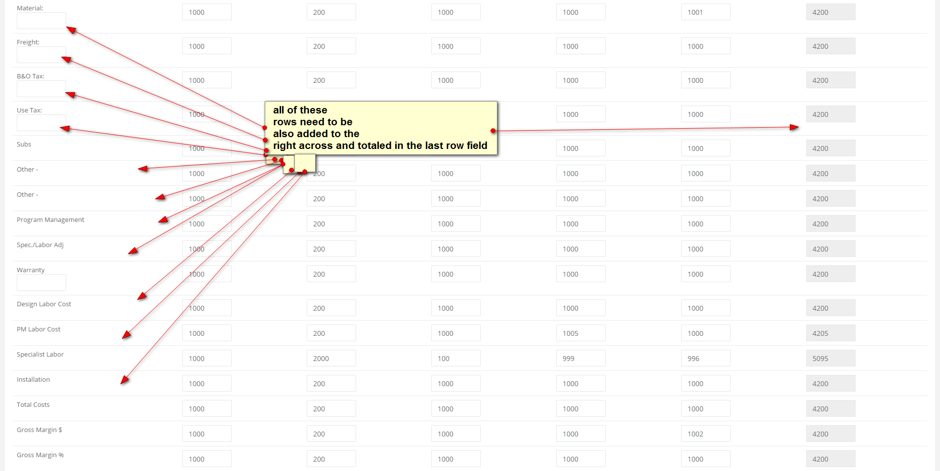Click the Subs label
This screenshot has width=940, height=471.
[x=24, y=145]
